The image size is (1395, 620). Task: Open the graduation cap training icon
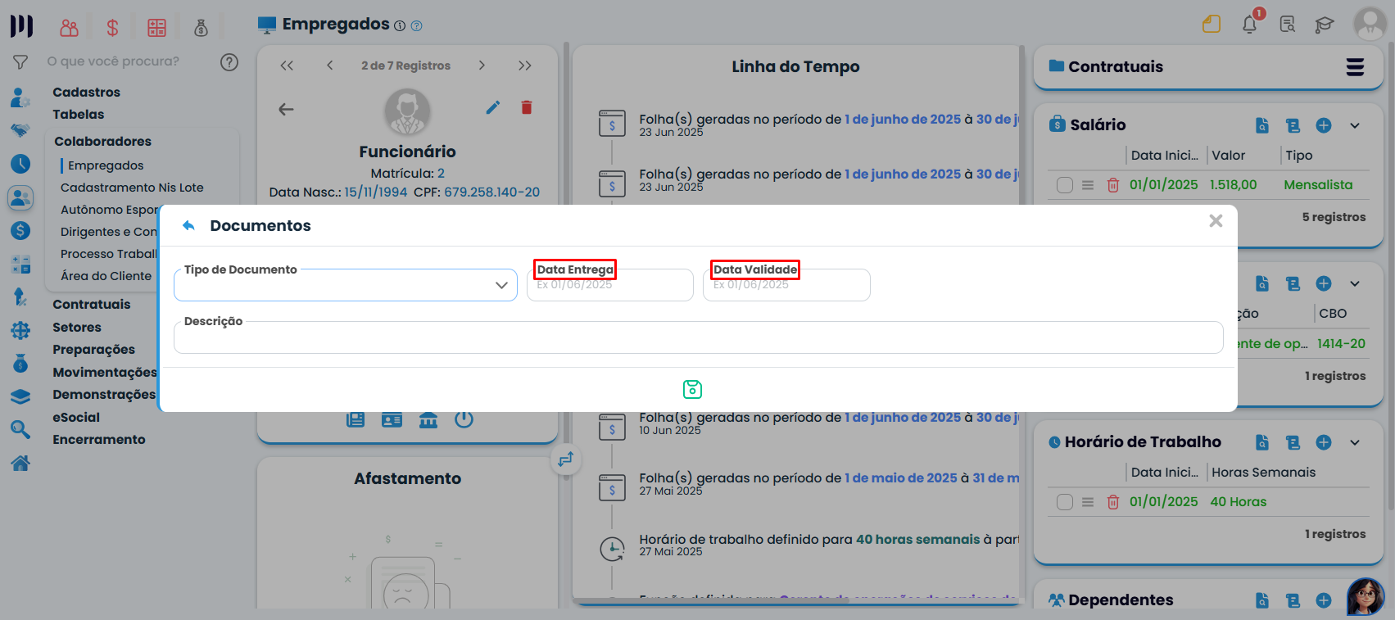coord(1325,25)
